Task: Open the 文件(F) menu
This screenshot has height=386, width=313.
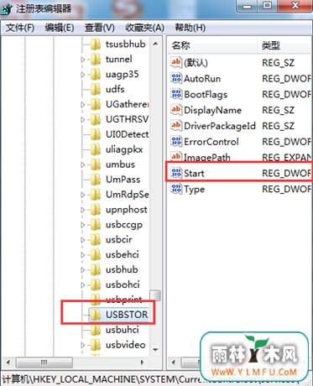Action: tap(20, 28)
